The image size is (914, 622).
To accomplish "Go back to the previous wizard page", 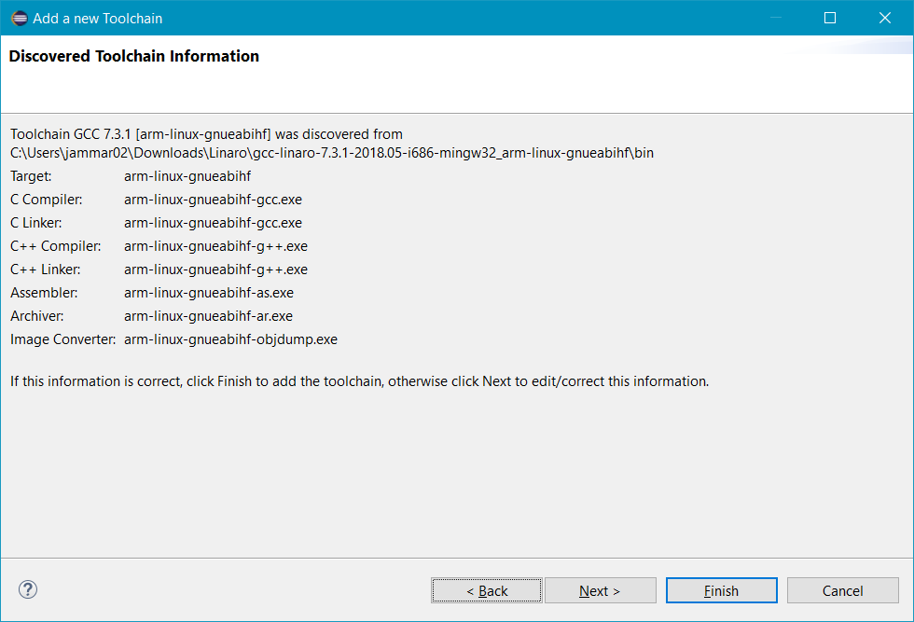I will coord(486,589).
